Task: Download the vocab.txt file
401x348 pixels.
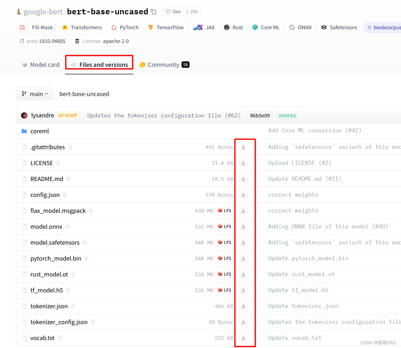Action: coord(243,338)
